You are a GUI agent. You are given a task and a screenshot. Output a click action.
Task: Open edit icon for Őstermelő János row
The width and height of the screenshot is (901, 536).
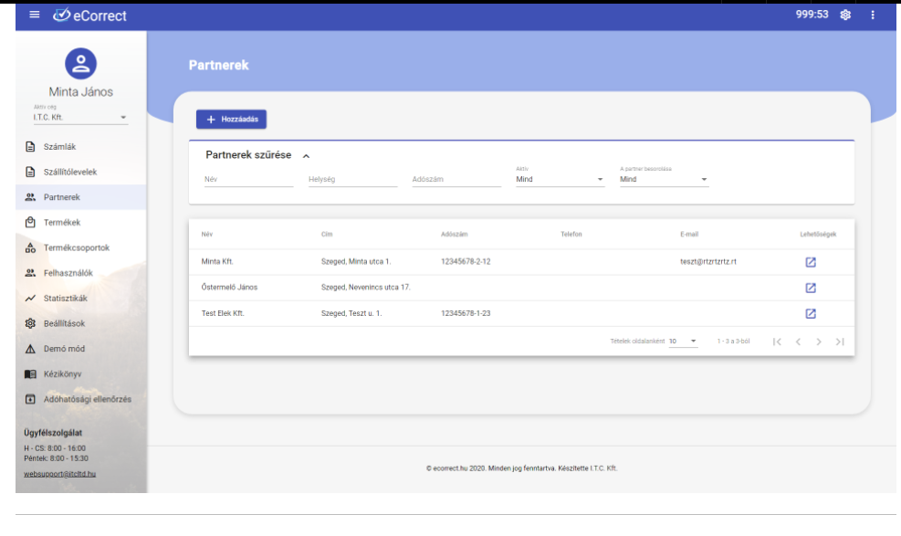coord(811,288)
